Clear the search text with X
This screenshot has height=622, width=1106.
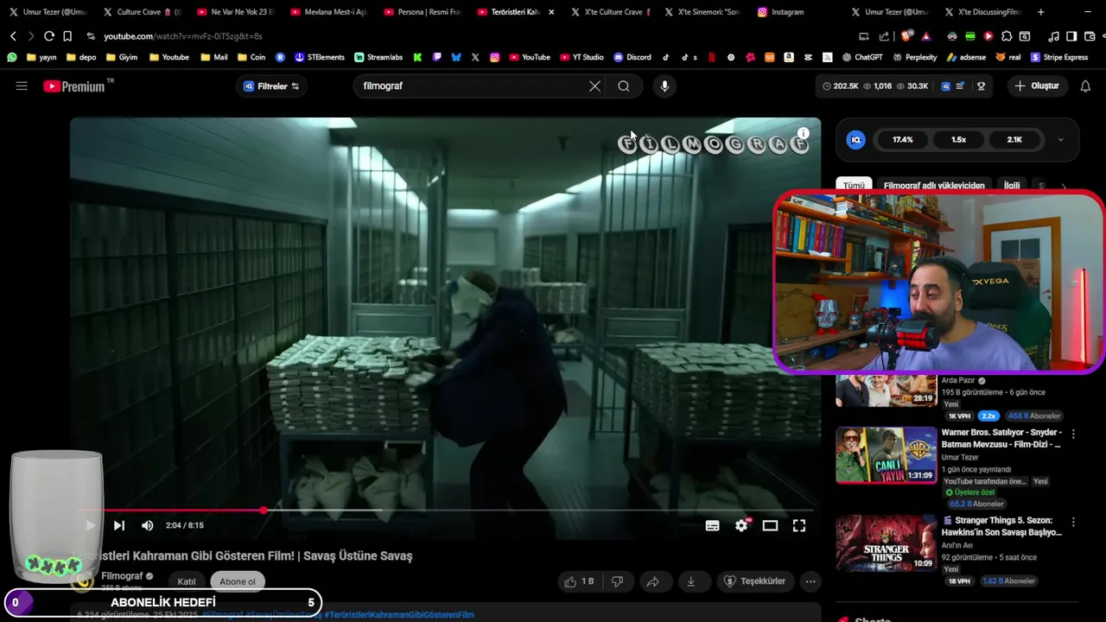[x=594, y=86]
